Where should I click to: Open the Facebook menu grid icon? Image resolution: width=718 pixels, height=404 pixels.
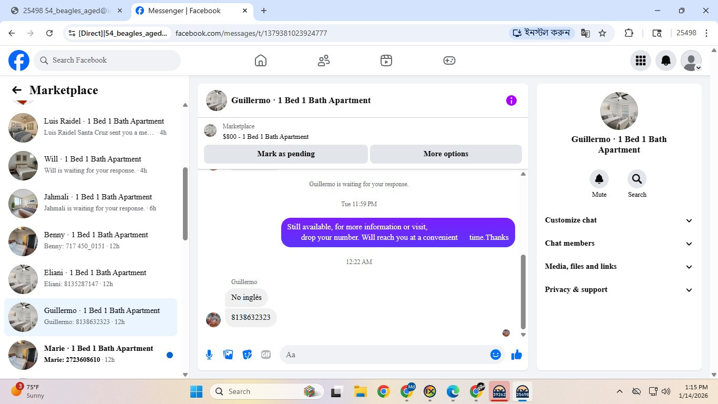click(x=640, y=60)
